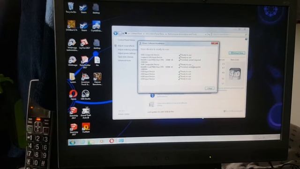
Task: Open SketchUp 2017 beside FurMark
Action: tap(74, 129)
